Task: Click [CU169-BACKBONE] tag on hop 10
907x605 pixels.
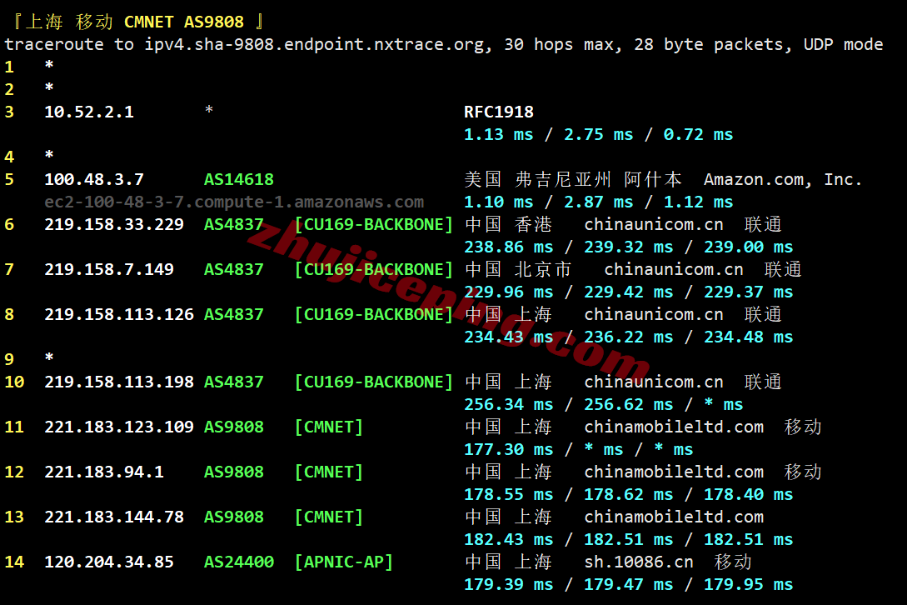Action: point(374,382)
